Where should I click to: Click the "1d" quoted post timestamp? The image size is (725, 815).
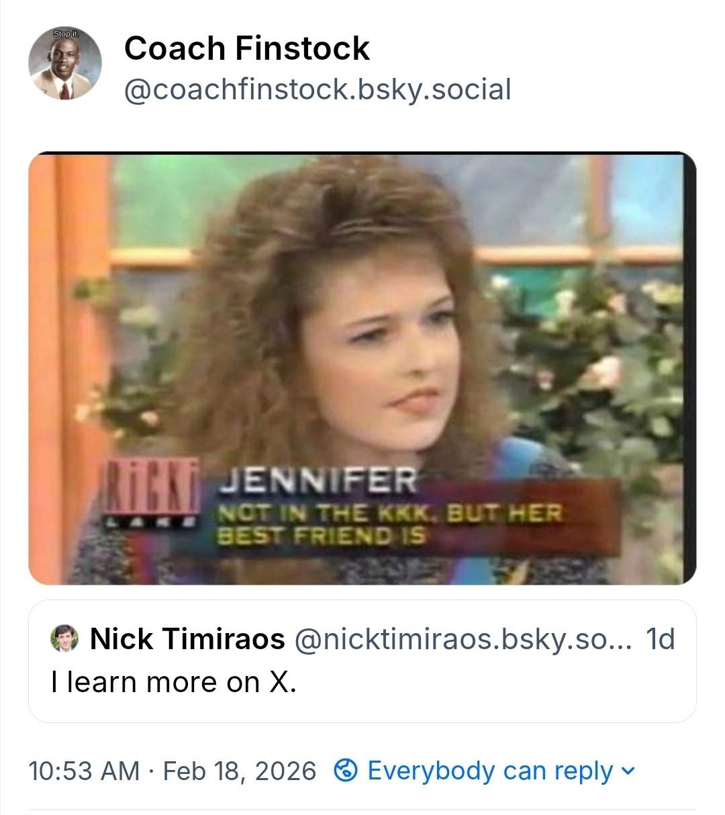pyautogui.click(x=659, y=639)
